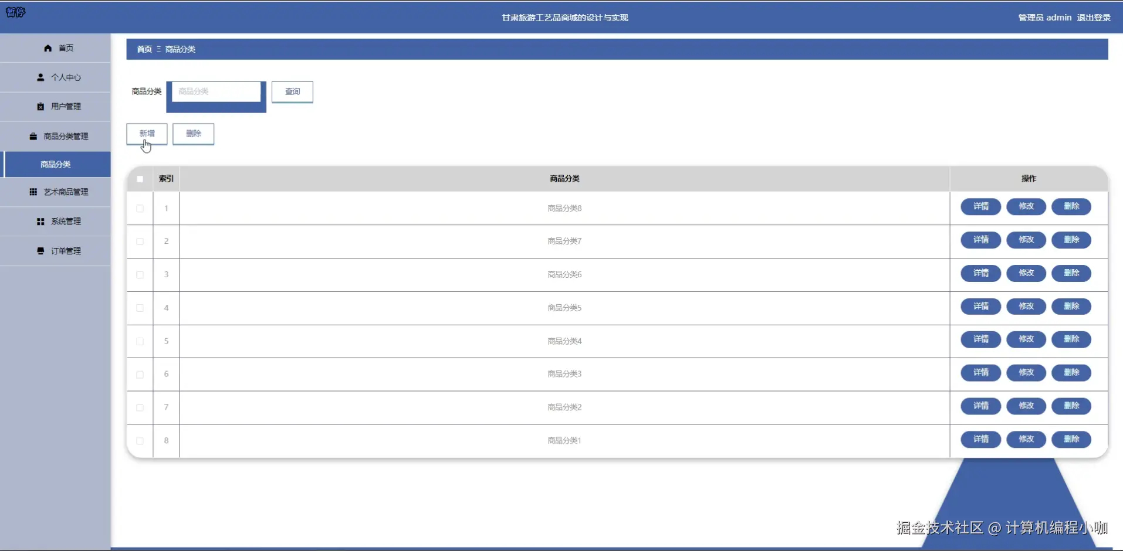The image size is (1123, 551).
Task: Click the 索引 column header
Action: coord(166,179)
